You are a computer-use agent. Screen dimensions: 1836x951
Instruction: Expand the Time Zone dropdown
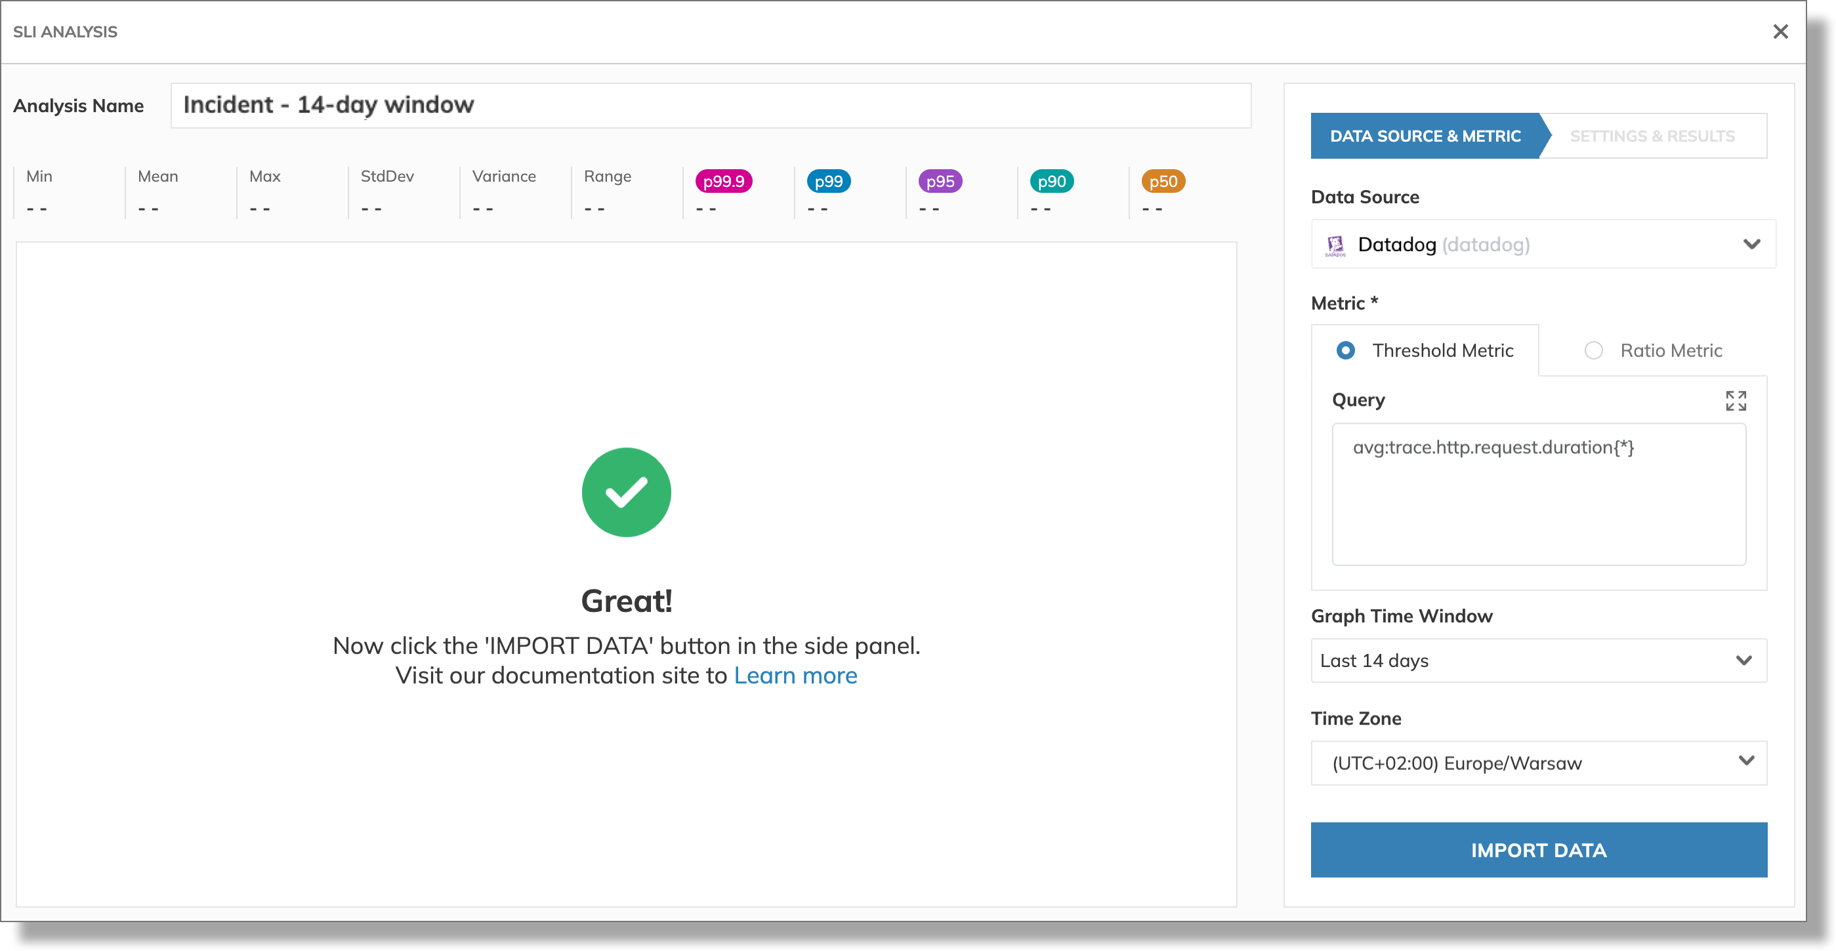tap(1743, 761)
